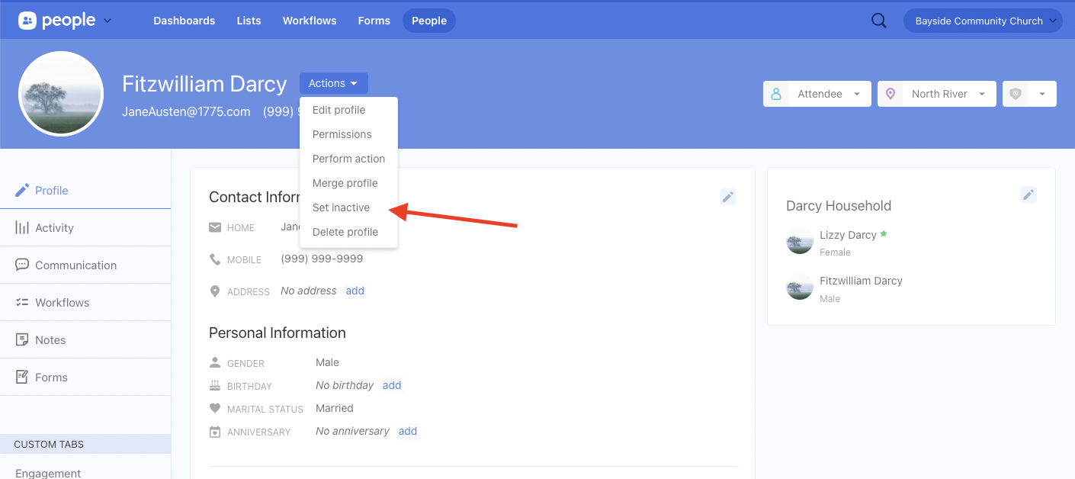Open the Forms sidebar section
Viewport: 1075px width, 479px height.
pos(51,377)
